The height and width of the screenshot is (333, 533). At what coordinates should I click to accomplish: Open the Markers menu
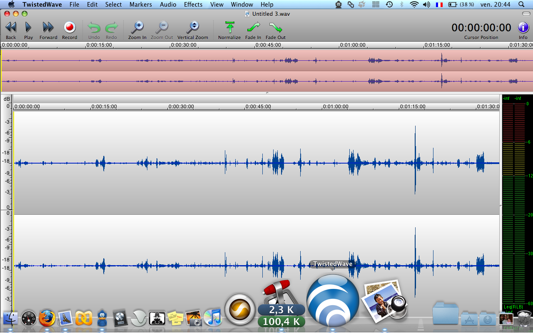[x=141, y=5]
